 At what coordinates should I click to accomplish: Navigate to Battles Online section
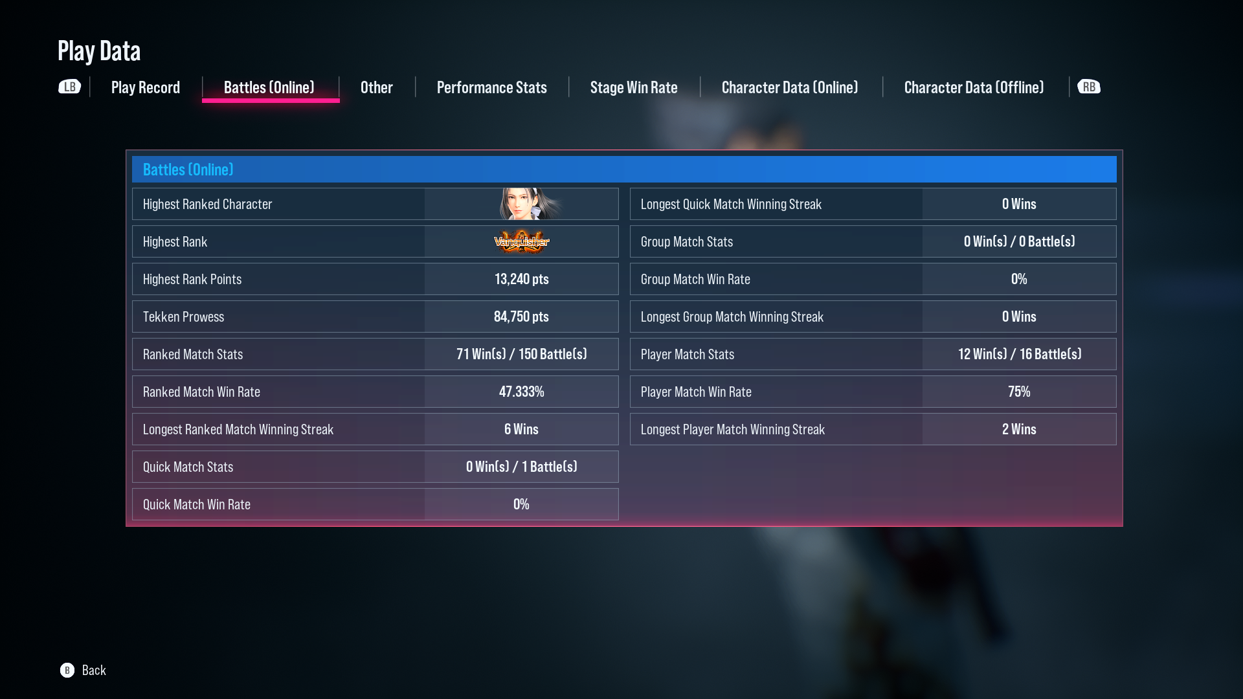[269, 87]
